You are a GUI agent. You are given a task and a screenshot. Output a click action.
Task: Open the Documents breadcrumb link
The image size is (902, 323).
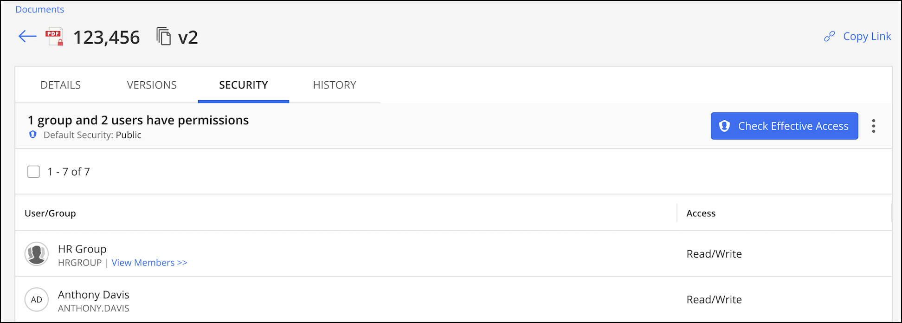coord(40,9)
